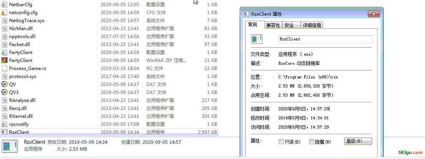Select the Packet.dll file icon

tap(4, 45)
